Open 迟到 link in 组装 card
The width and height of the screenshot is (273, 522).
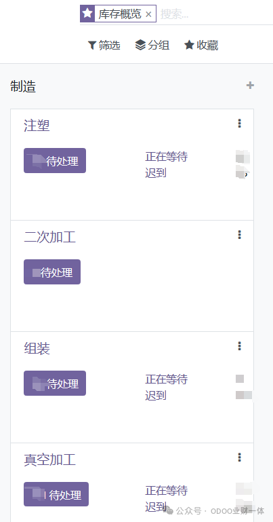156,396
